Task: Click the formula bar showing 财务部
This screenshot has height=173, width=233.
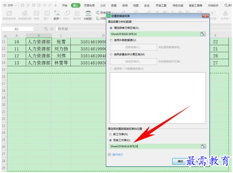Action: tap(81, 29)
